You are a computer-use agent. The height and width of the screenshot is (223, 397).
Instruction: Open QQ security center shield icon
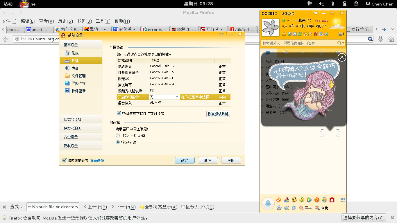point(294,208)
